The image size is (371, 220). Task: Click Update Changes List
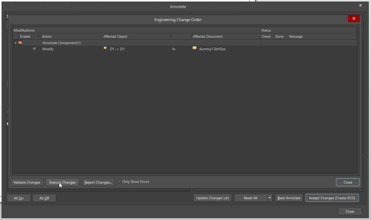[x=212, y=198]
